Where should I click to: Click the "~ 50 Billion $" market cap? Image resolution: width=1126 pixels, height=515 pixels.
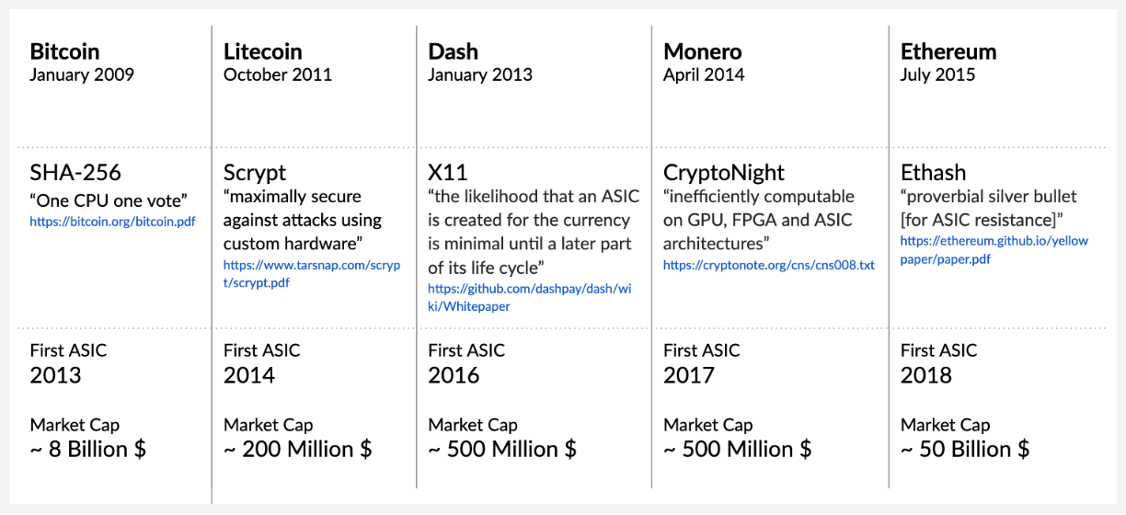(964, 450)
